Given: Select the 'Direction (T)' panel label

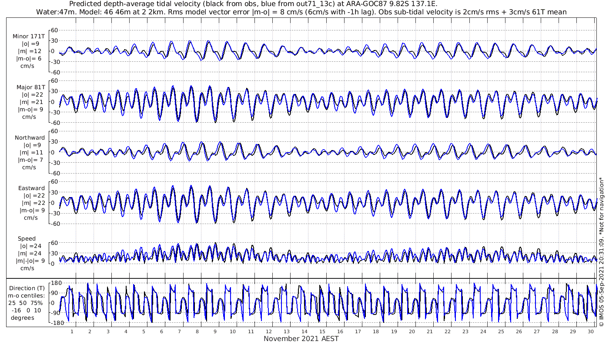Looking at the screenshot, I should (x=28, y=288).
